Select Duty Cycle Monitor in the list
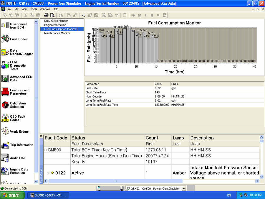Image resolution: width=265 pixels, height=199 pixels. click(56, 21)
